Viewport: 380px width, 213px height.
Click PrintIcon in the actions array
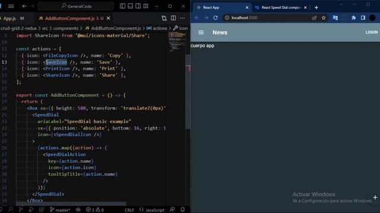click(x=58, y=69)
